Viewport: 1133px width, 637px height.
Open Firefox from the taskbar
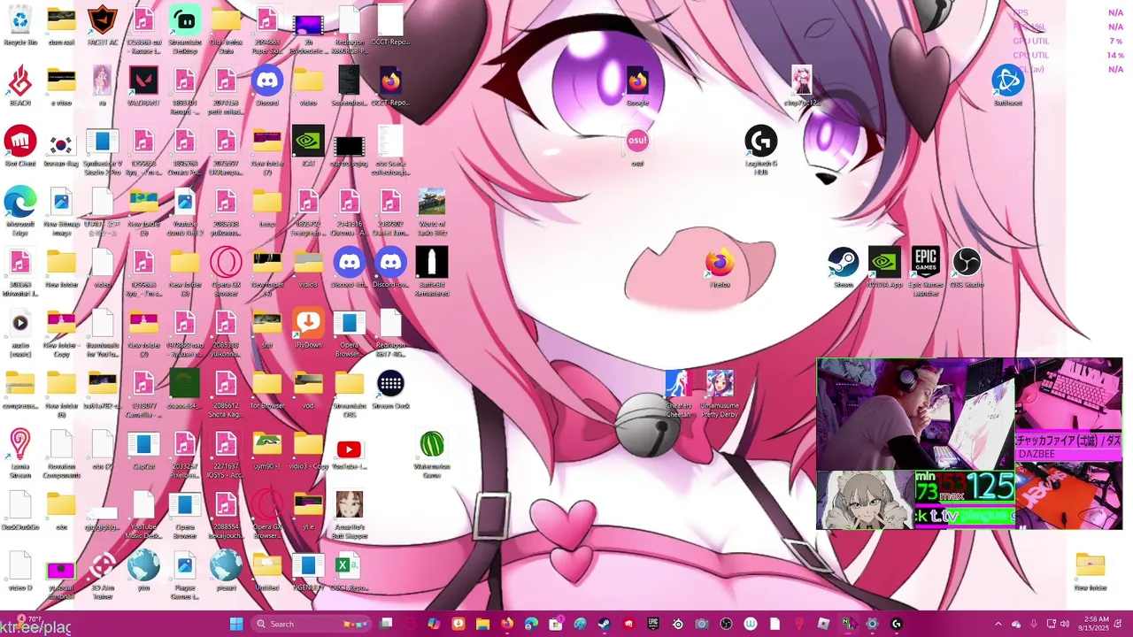(506, 624)
